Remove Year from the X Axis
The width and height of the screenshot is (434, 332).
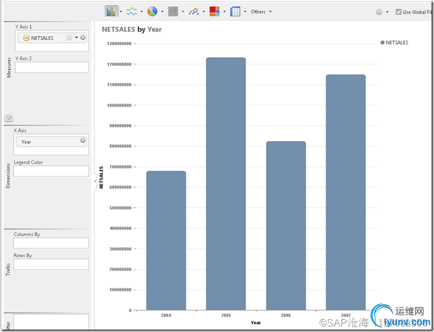point(83,141)
